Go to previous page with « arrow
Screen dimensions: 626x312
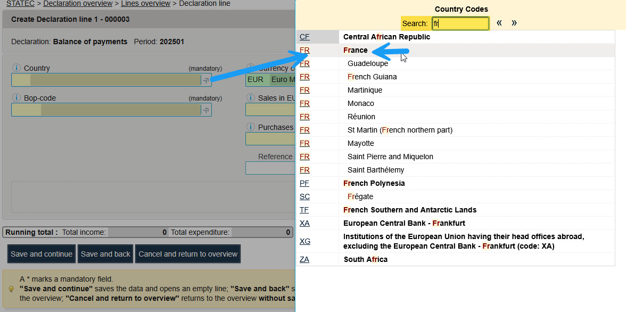499,23
